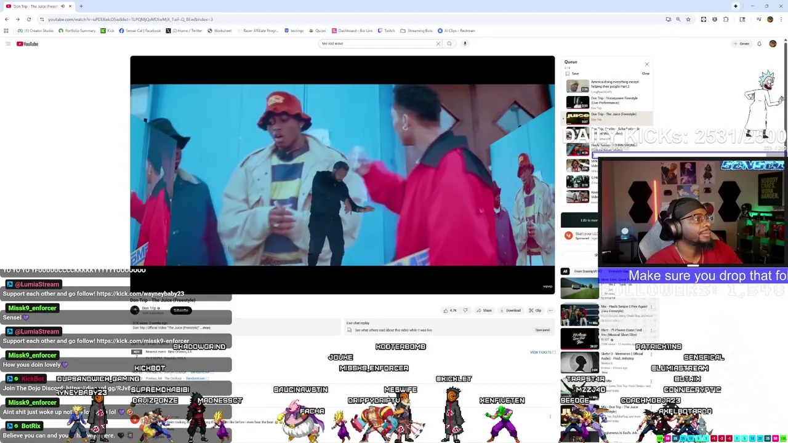
Task: Open Chrome apps grid in bookmarks bar
Action: coord(6,31)
